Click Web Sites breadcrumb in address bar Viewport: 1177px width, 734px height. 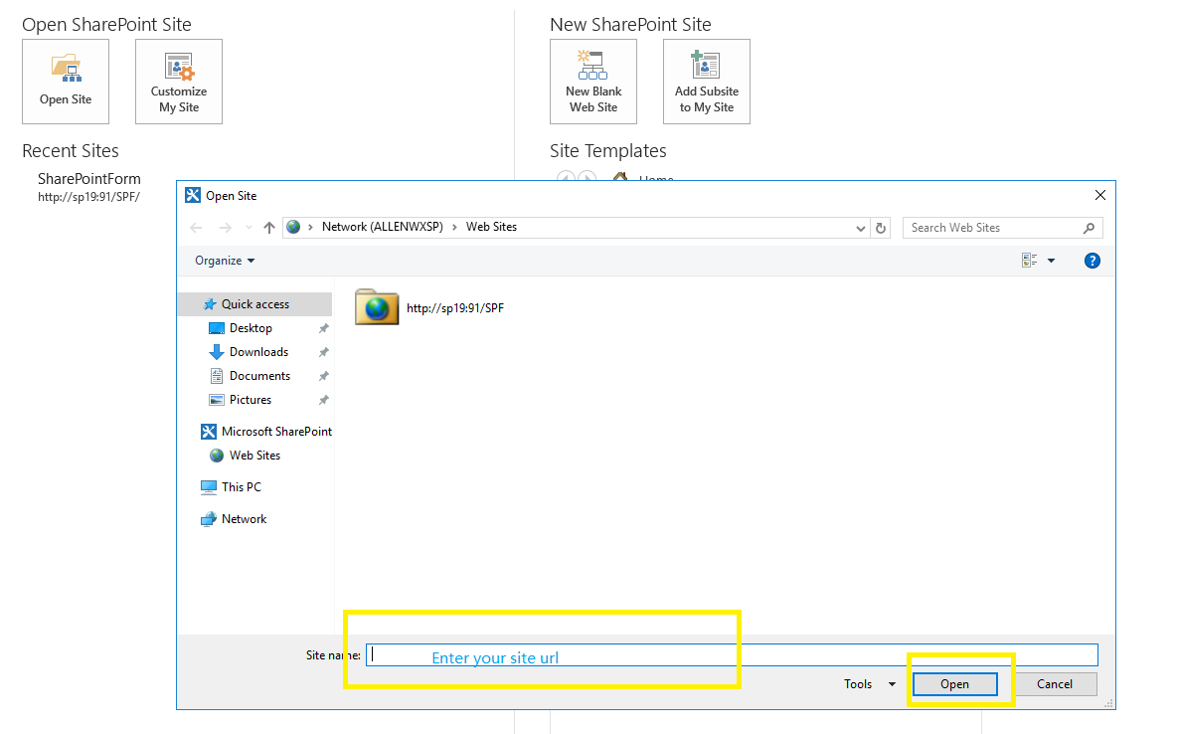click(492, 227)
